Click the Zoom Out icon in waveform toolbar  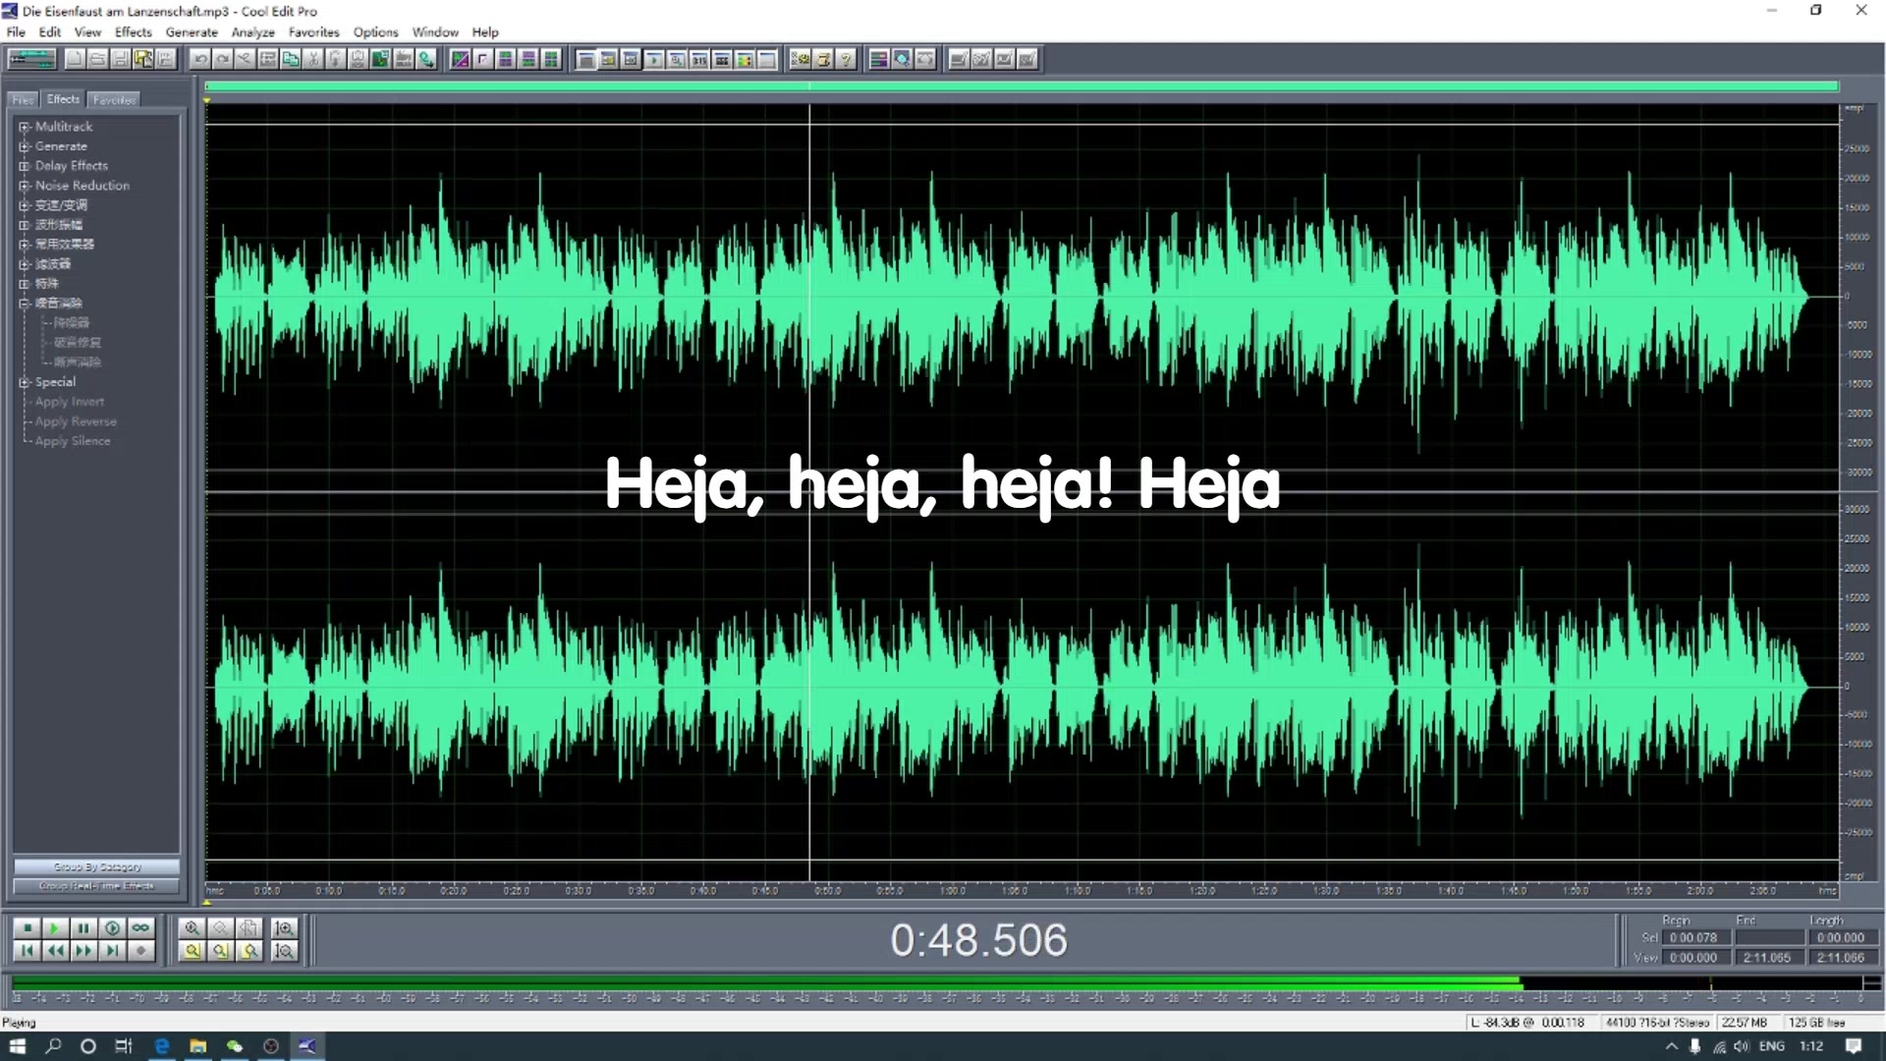click(218, 926)
